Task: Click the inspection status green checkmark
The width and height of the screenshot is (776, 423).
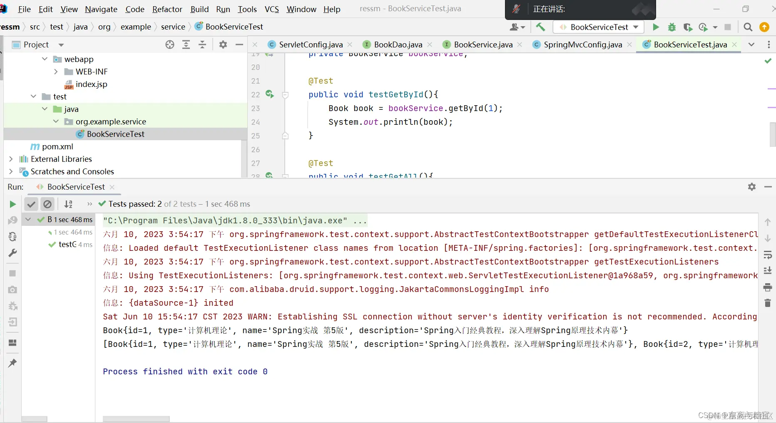Action: point(768,61)
